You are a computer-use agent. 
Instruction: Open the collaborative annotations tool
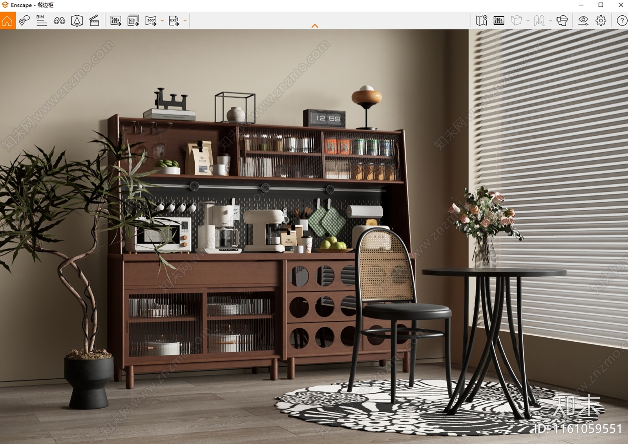(24, 20)
